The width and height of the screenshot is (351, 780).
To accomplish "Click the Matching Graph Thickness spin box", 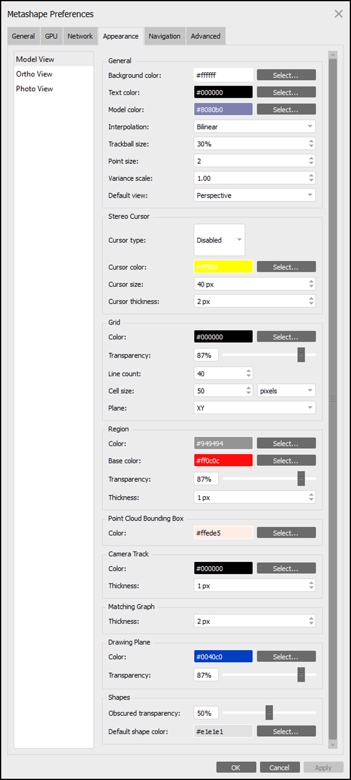I will click(255, 621).
